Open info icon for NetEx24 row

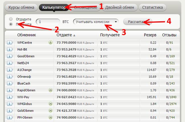(x=10, y=63)
